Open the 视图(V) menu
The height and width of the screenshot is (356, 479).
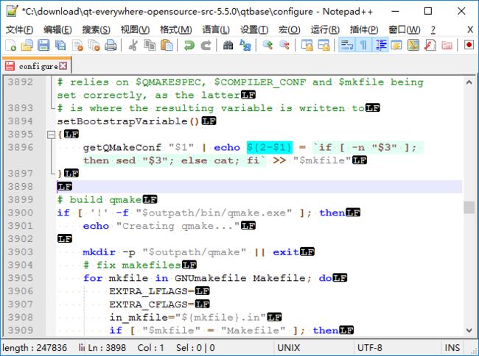(x=135, y=29)
